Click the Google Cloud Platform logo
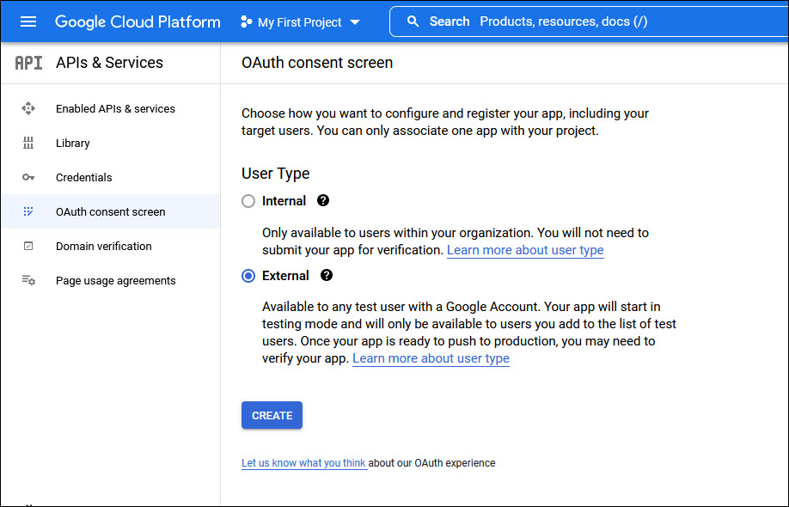 (x=138, y=21)
